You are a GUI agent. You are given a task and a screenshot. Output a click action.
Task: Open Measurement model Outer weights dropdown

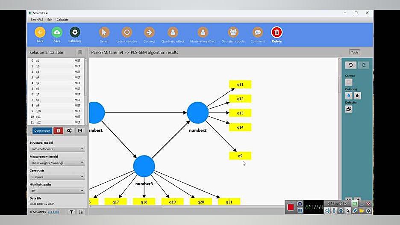point(57,163)
